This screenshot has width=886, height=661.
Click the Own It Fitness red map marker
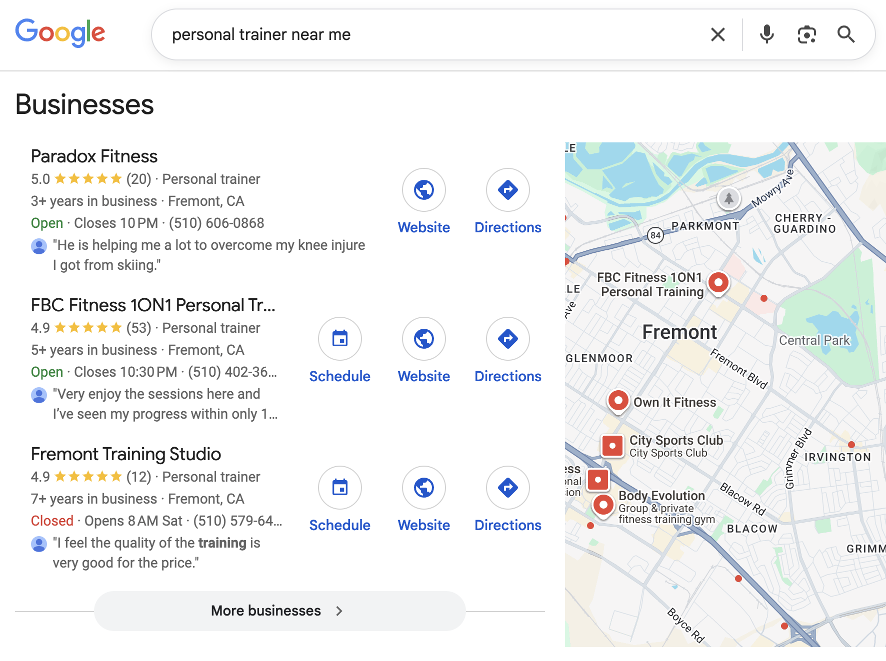(618, 401)
